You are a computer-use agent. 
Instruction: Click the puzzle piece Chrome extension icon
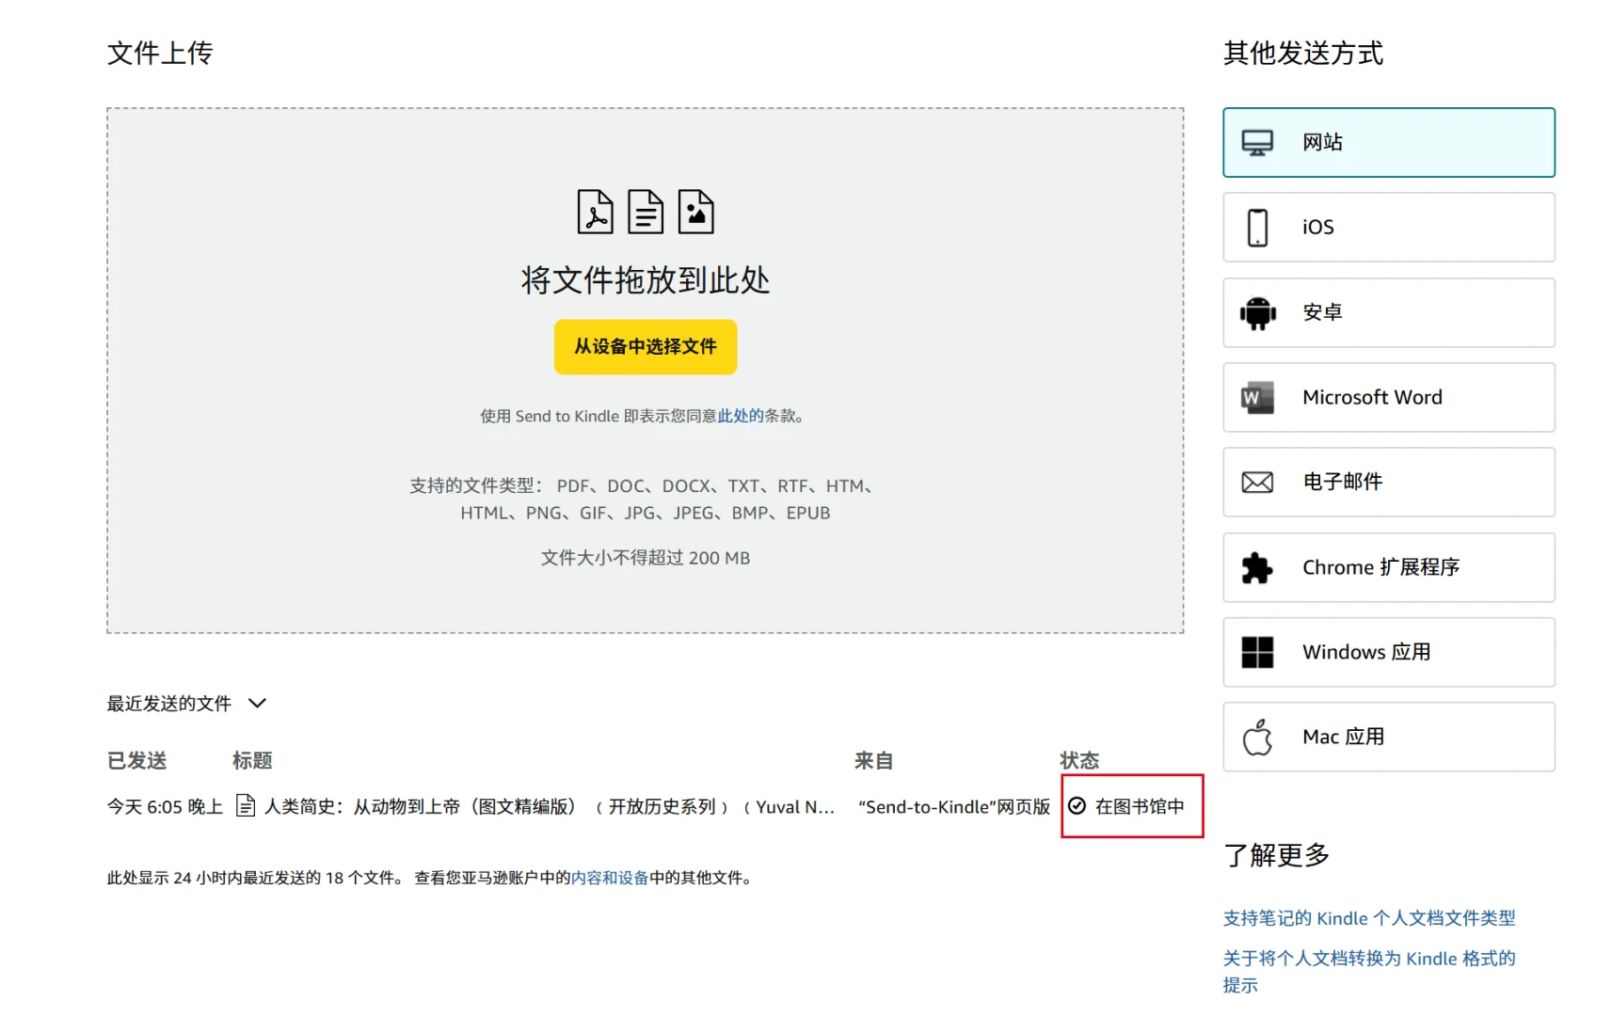(x=1257, y=567)
